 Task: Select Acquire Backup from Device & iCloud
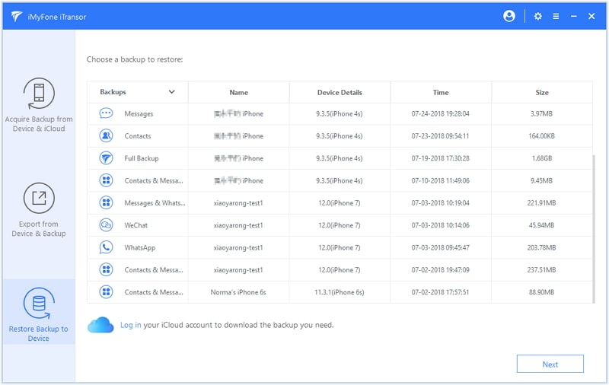[x=39, y=105]
